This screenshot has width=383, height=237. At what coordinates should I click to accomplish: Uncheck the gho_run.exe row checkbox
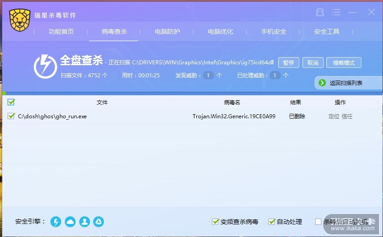point(11,116)
